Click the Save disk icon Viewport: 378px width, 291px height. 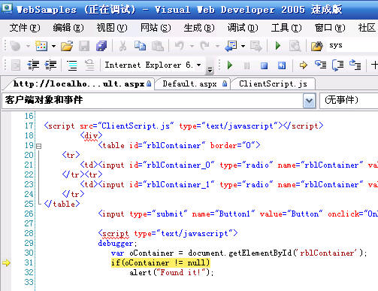[84, 46]
